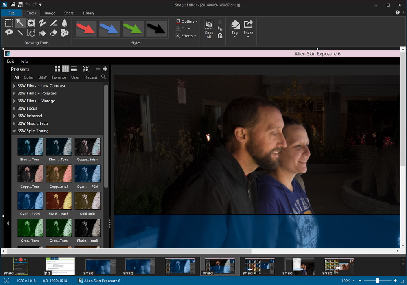Screen dimensions: 407x285
Task: Open the 100% zoom level dropdown
Action: (x=348, y=281)
